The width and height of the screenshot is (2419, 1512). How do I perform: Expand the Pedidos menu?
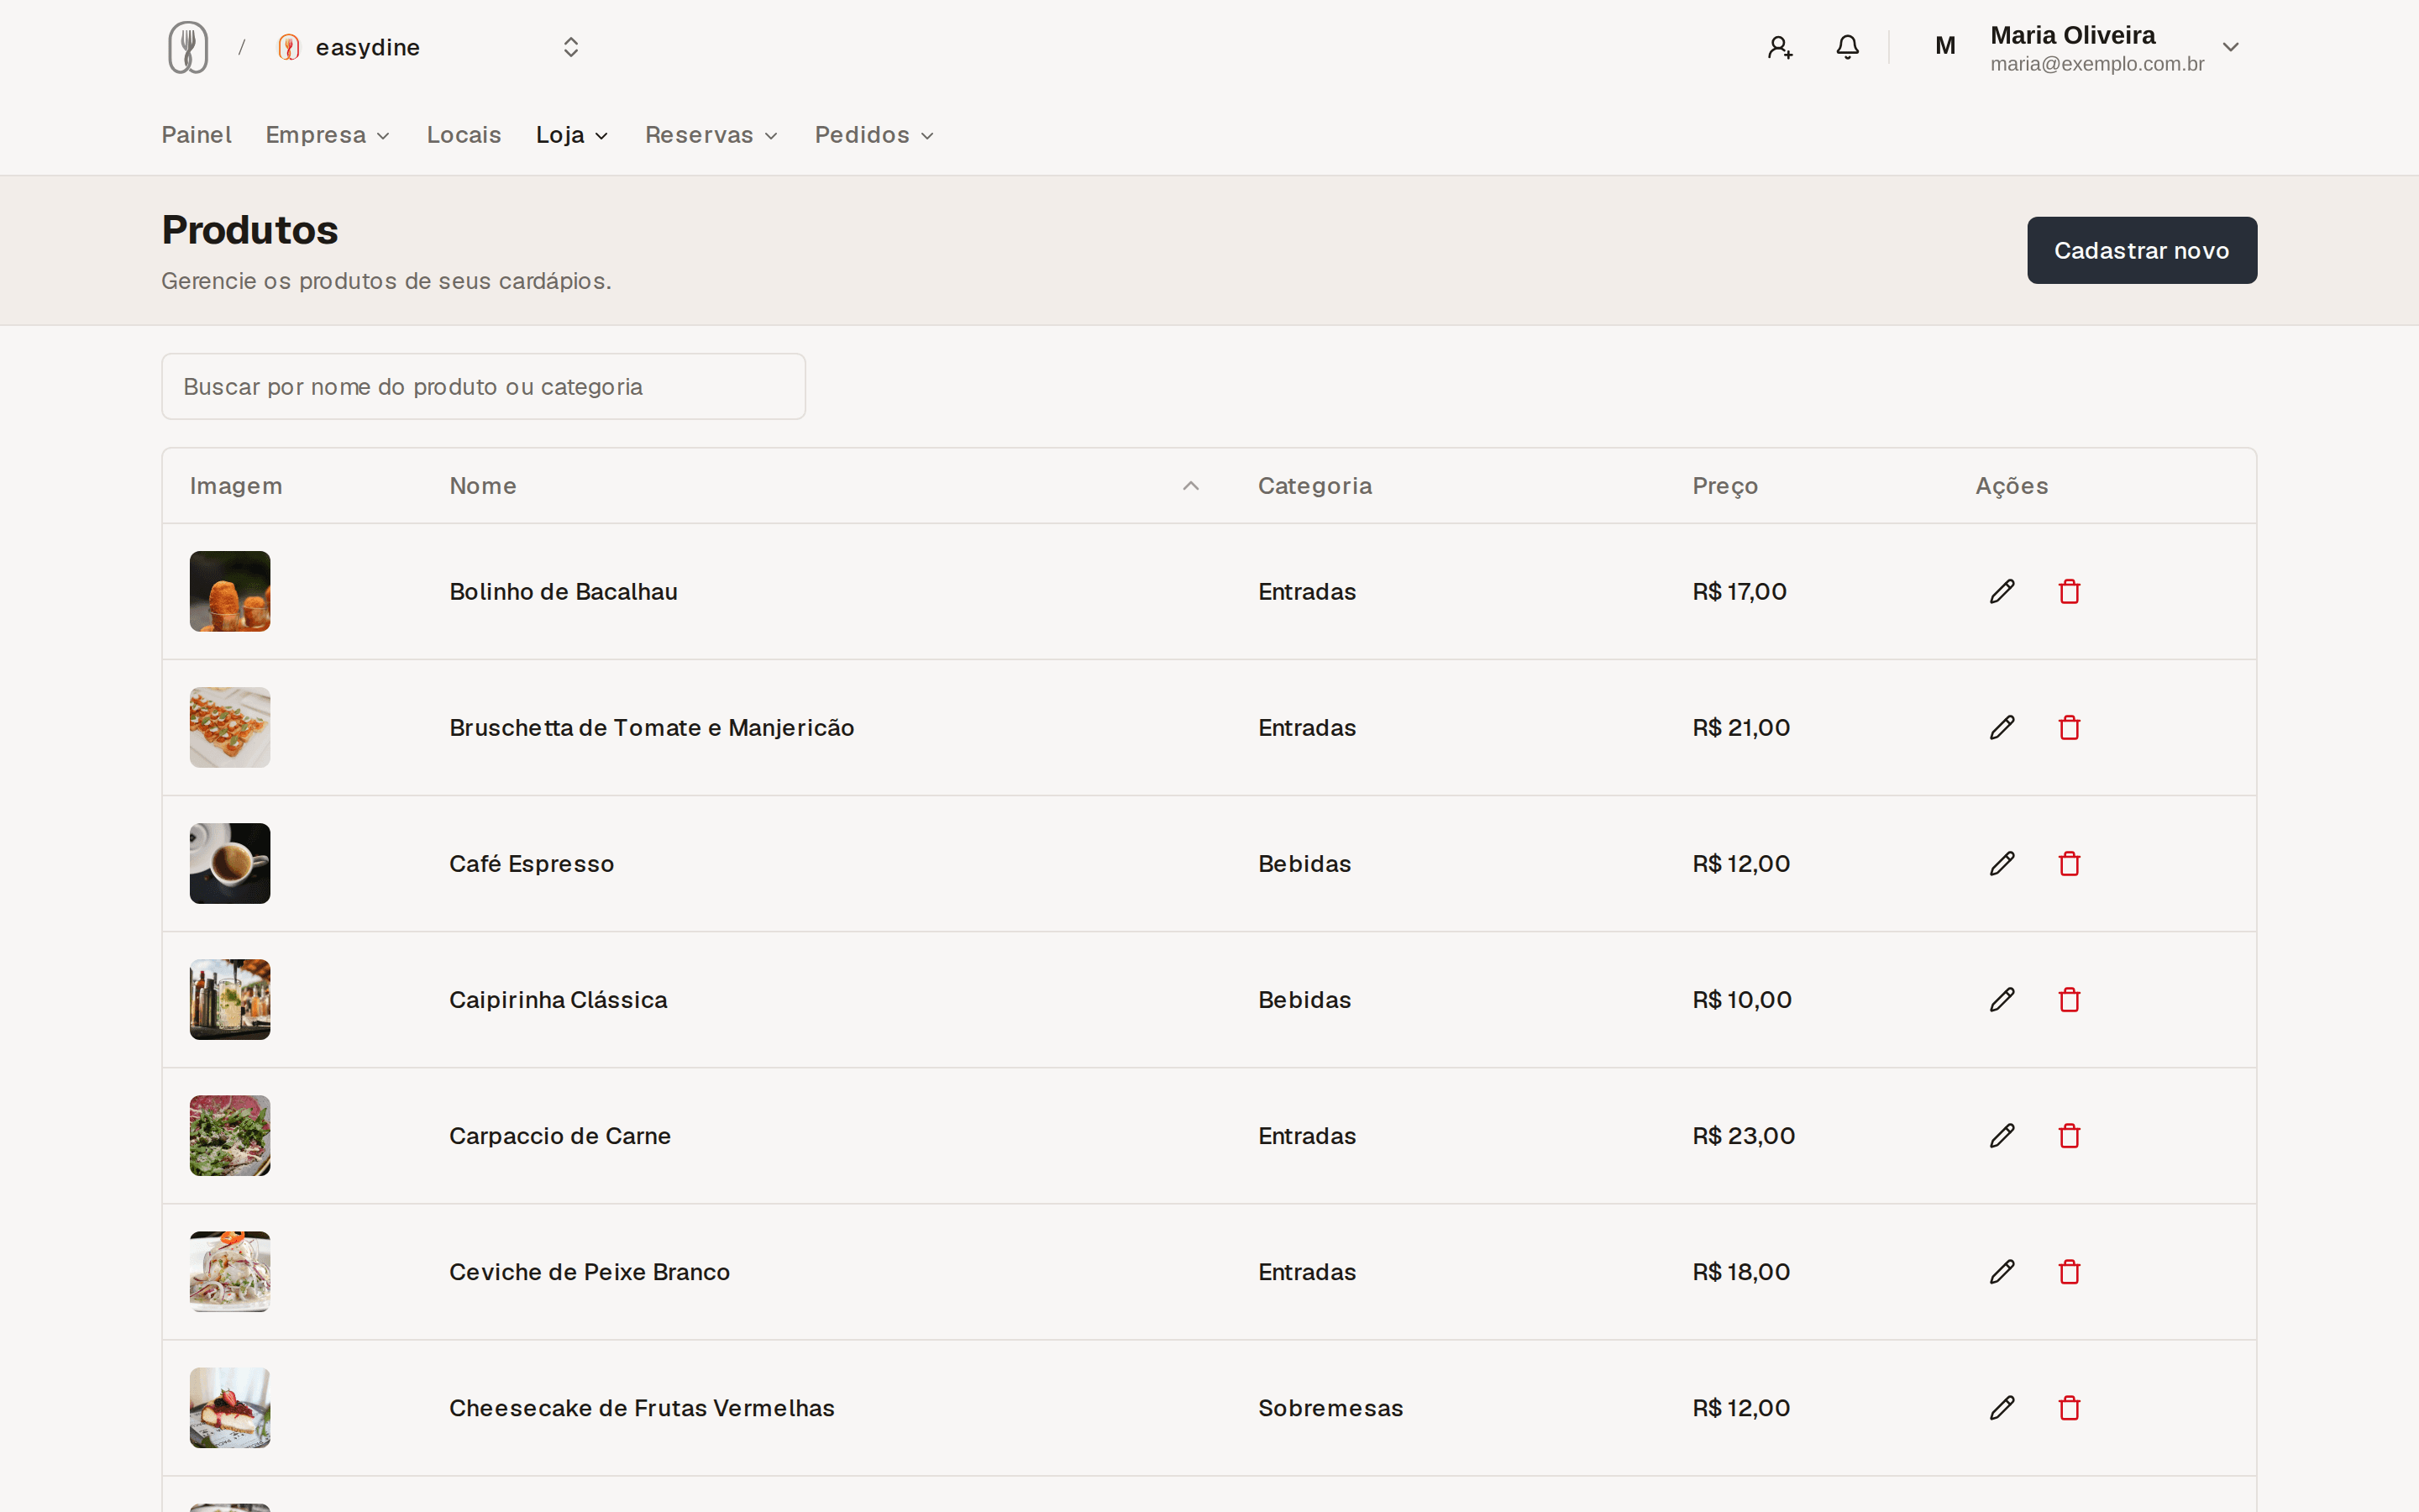pyautogui.click(x=874, y=135)
